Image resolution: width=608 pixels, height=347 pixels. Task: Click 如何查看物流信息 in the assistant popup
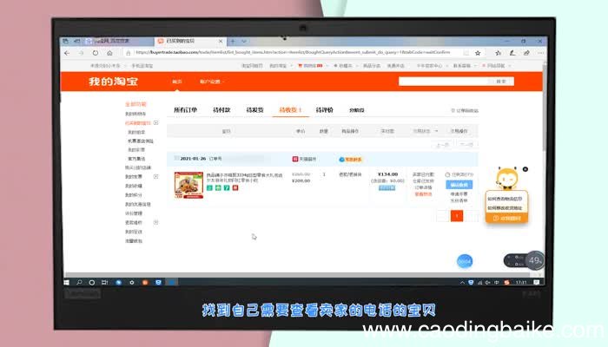coord(505,199)
